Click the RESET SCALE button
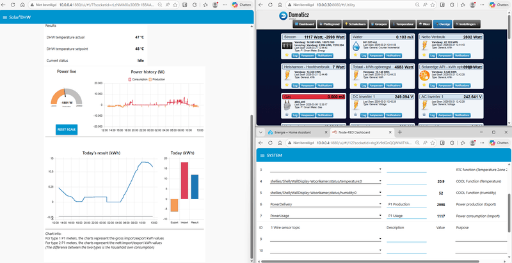The image size is (512, 263). [67, 130]
